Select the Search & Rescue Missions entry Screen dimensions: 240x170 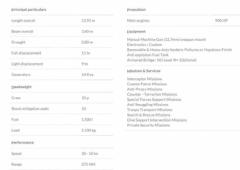pyautogui.click(x=149, y=115)
